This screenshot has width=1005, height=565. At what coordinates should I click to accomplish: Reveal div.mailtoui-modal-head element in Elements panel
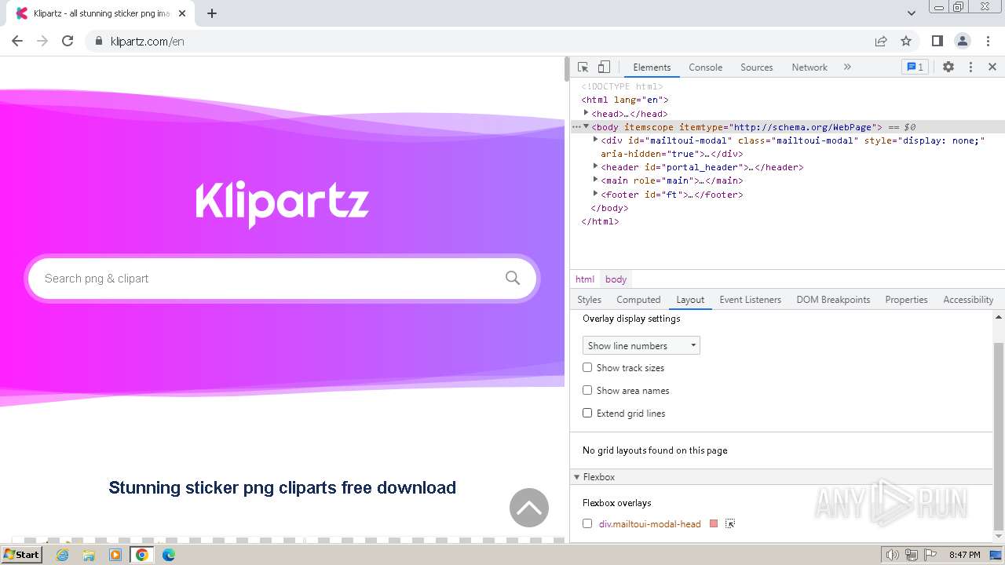pos(730,523)
